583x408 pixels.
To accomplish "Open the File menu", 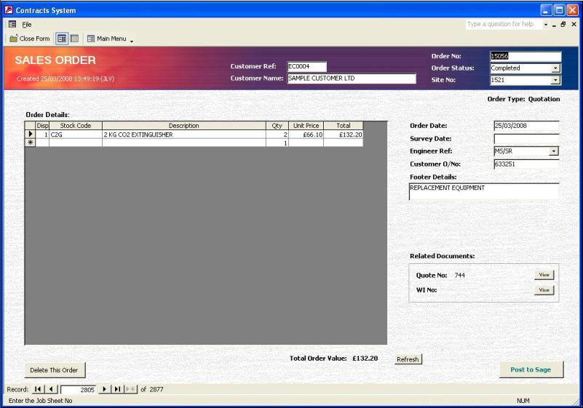I will (27, 24).
